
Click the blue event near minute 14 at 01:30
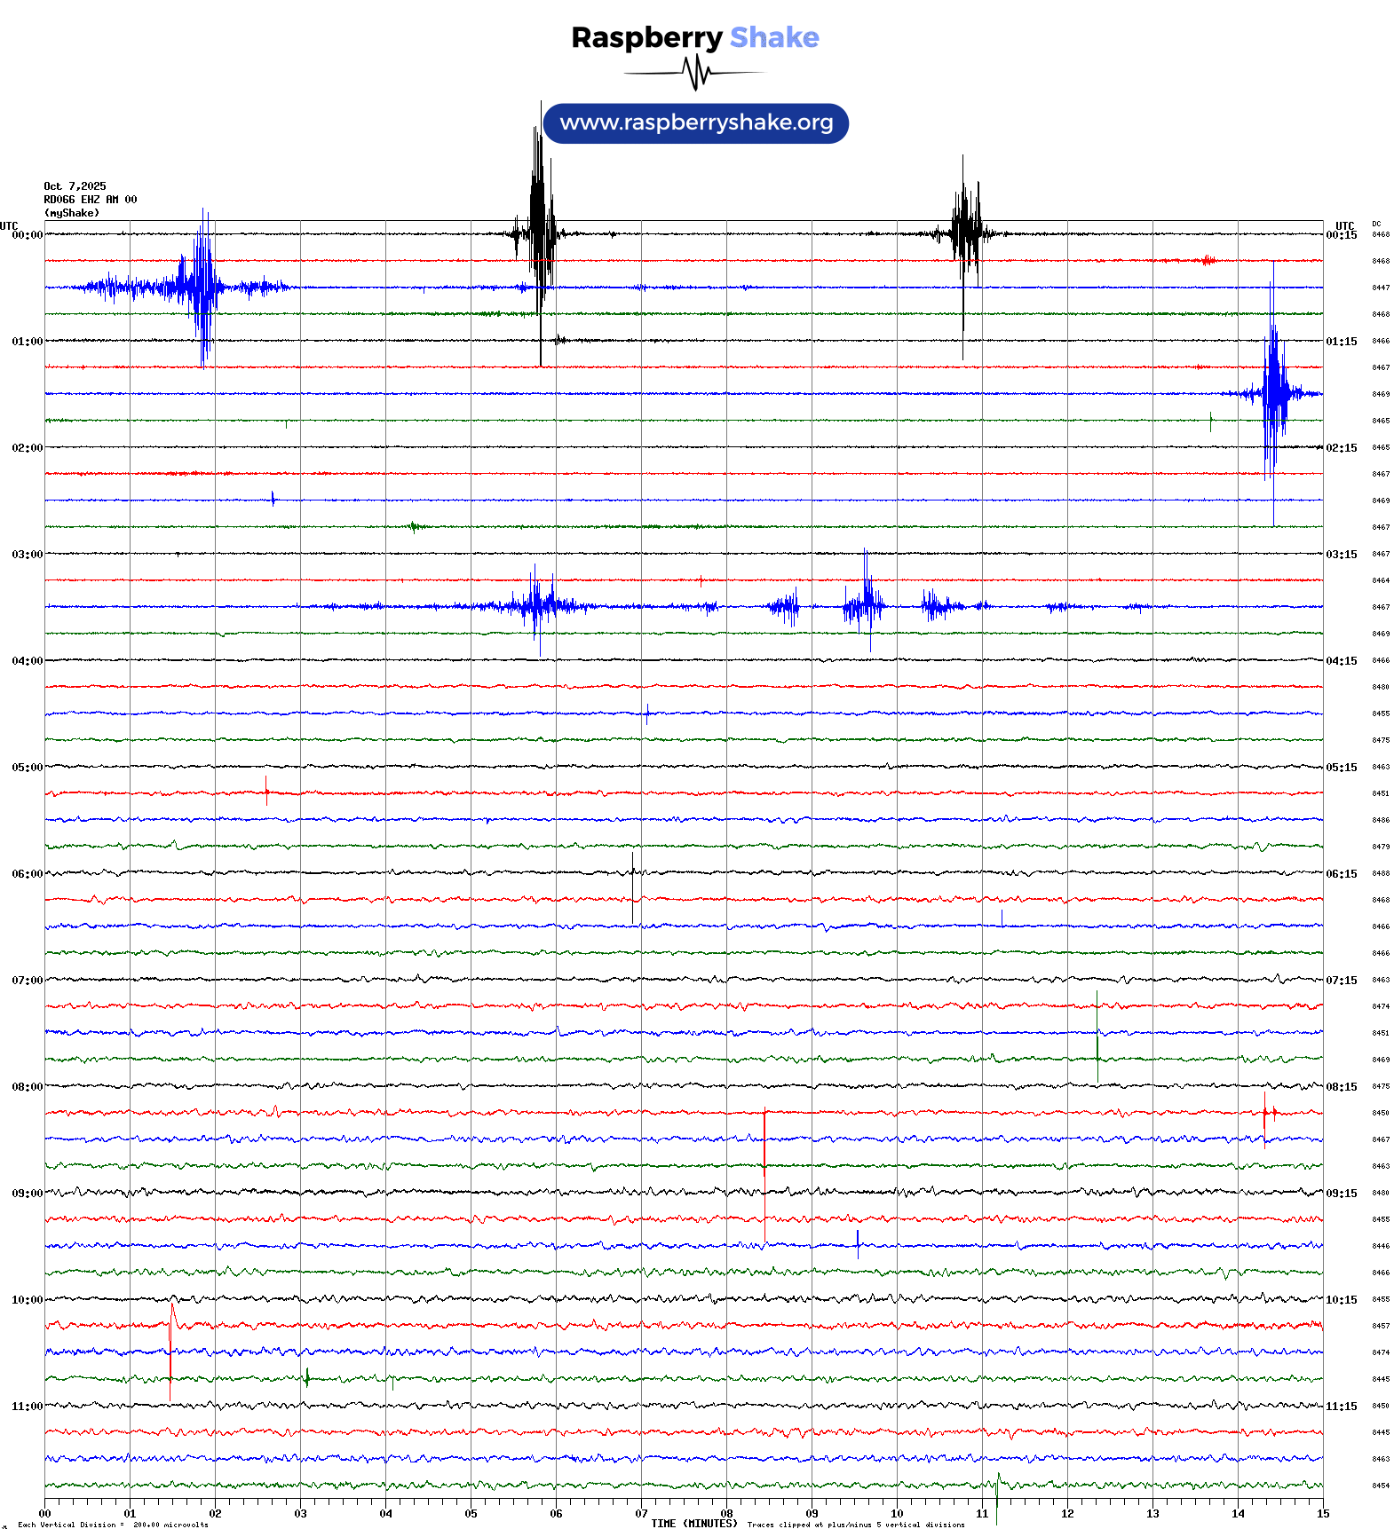coord(1274,392)
